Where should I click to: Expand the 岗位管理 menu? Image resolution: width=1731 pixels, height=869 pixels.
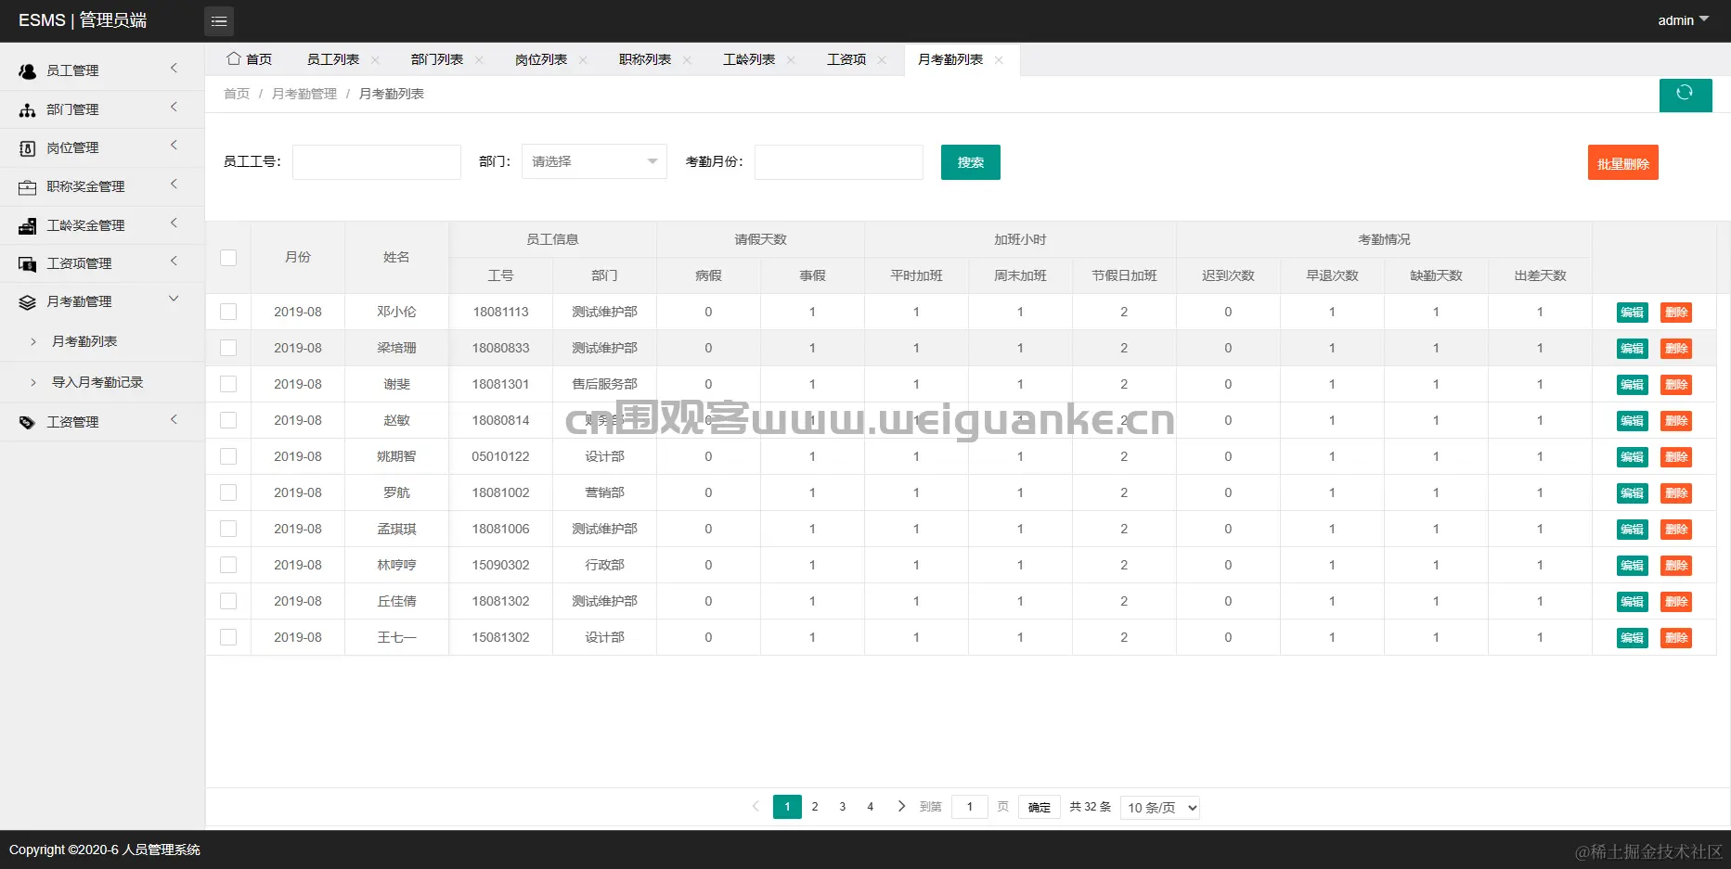point(174,146)
